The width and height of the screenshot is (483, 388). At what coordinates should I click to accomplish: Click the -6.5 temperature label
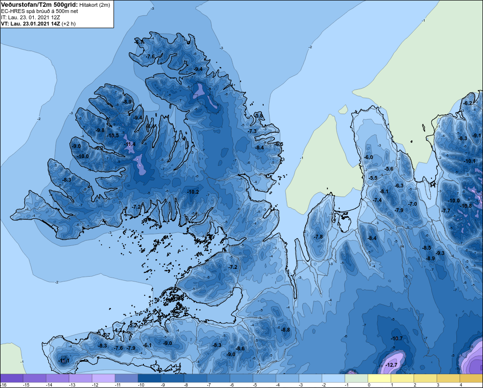coord(279,144)
